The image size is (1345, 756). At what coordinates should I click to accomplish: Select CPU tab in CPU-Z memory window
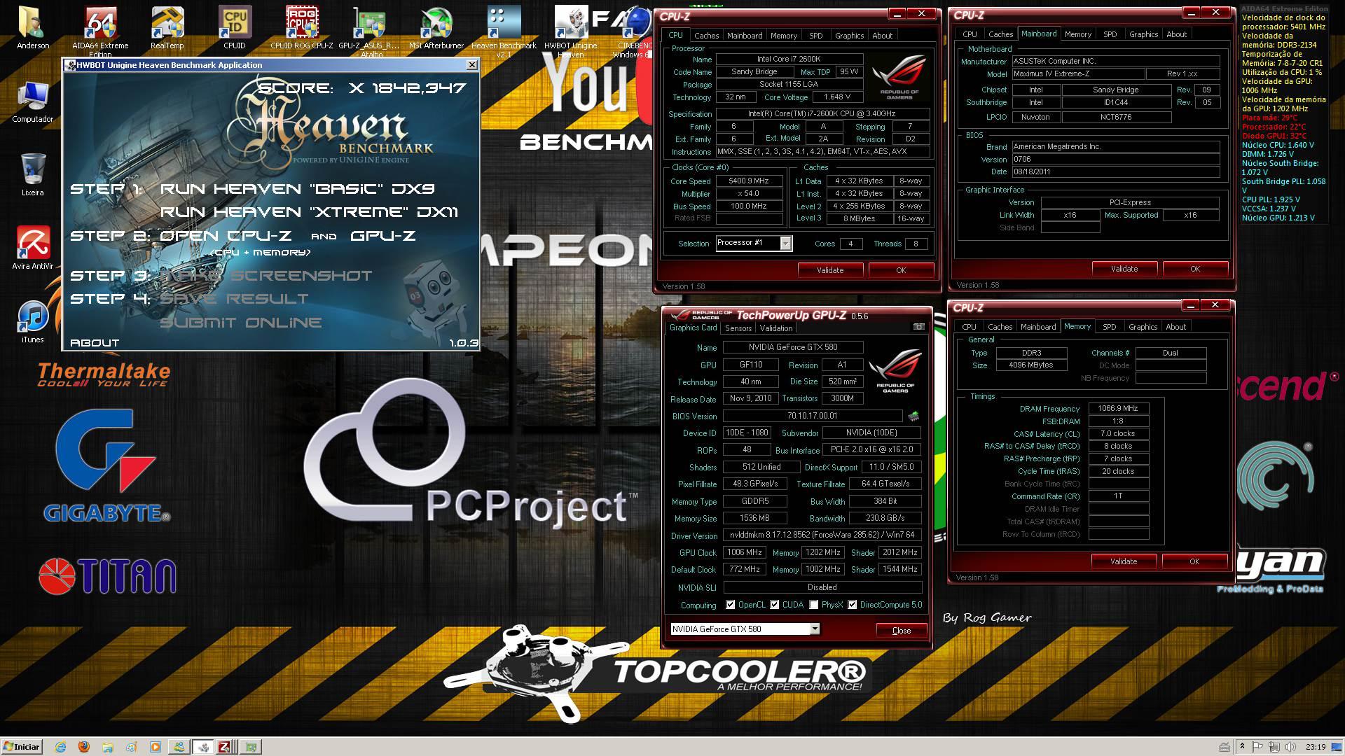pyautogui.click(x=969, y=327)
